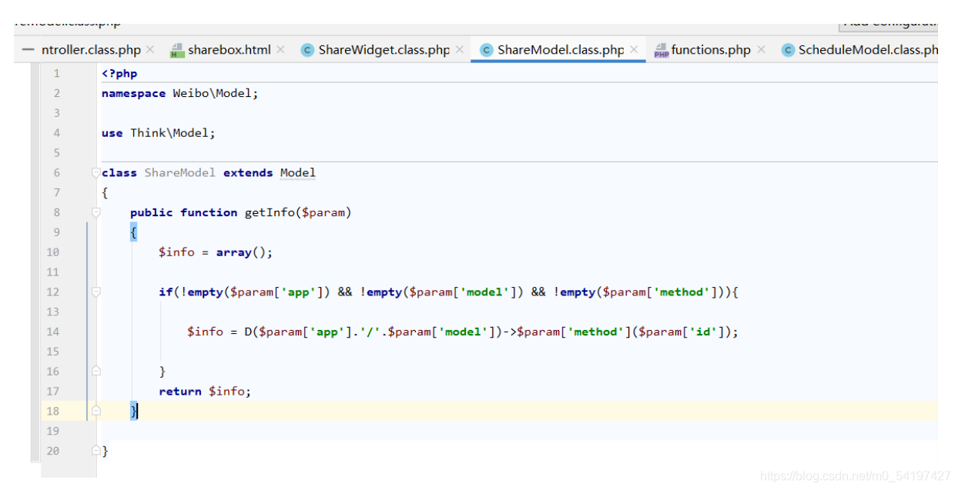Image resolution: width=958 pixels, height=490 pixels.
Task: Open the functions.php tab
Action: [711, 50]
